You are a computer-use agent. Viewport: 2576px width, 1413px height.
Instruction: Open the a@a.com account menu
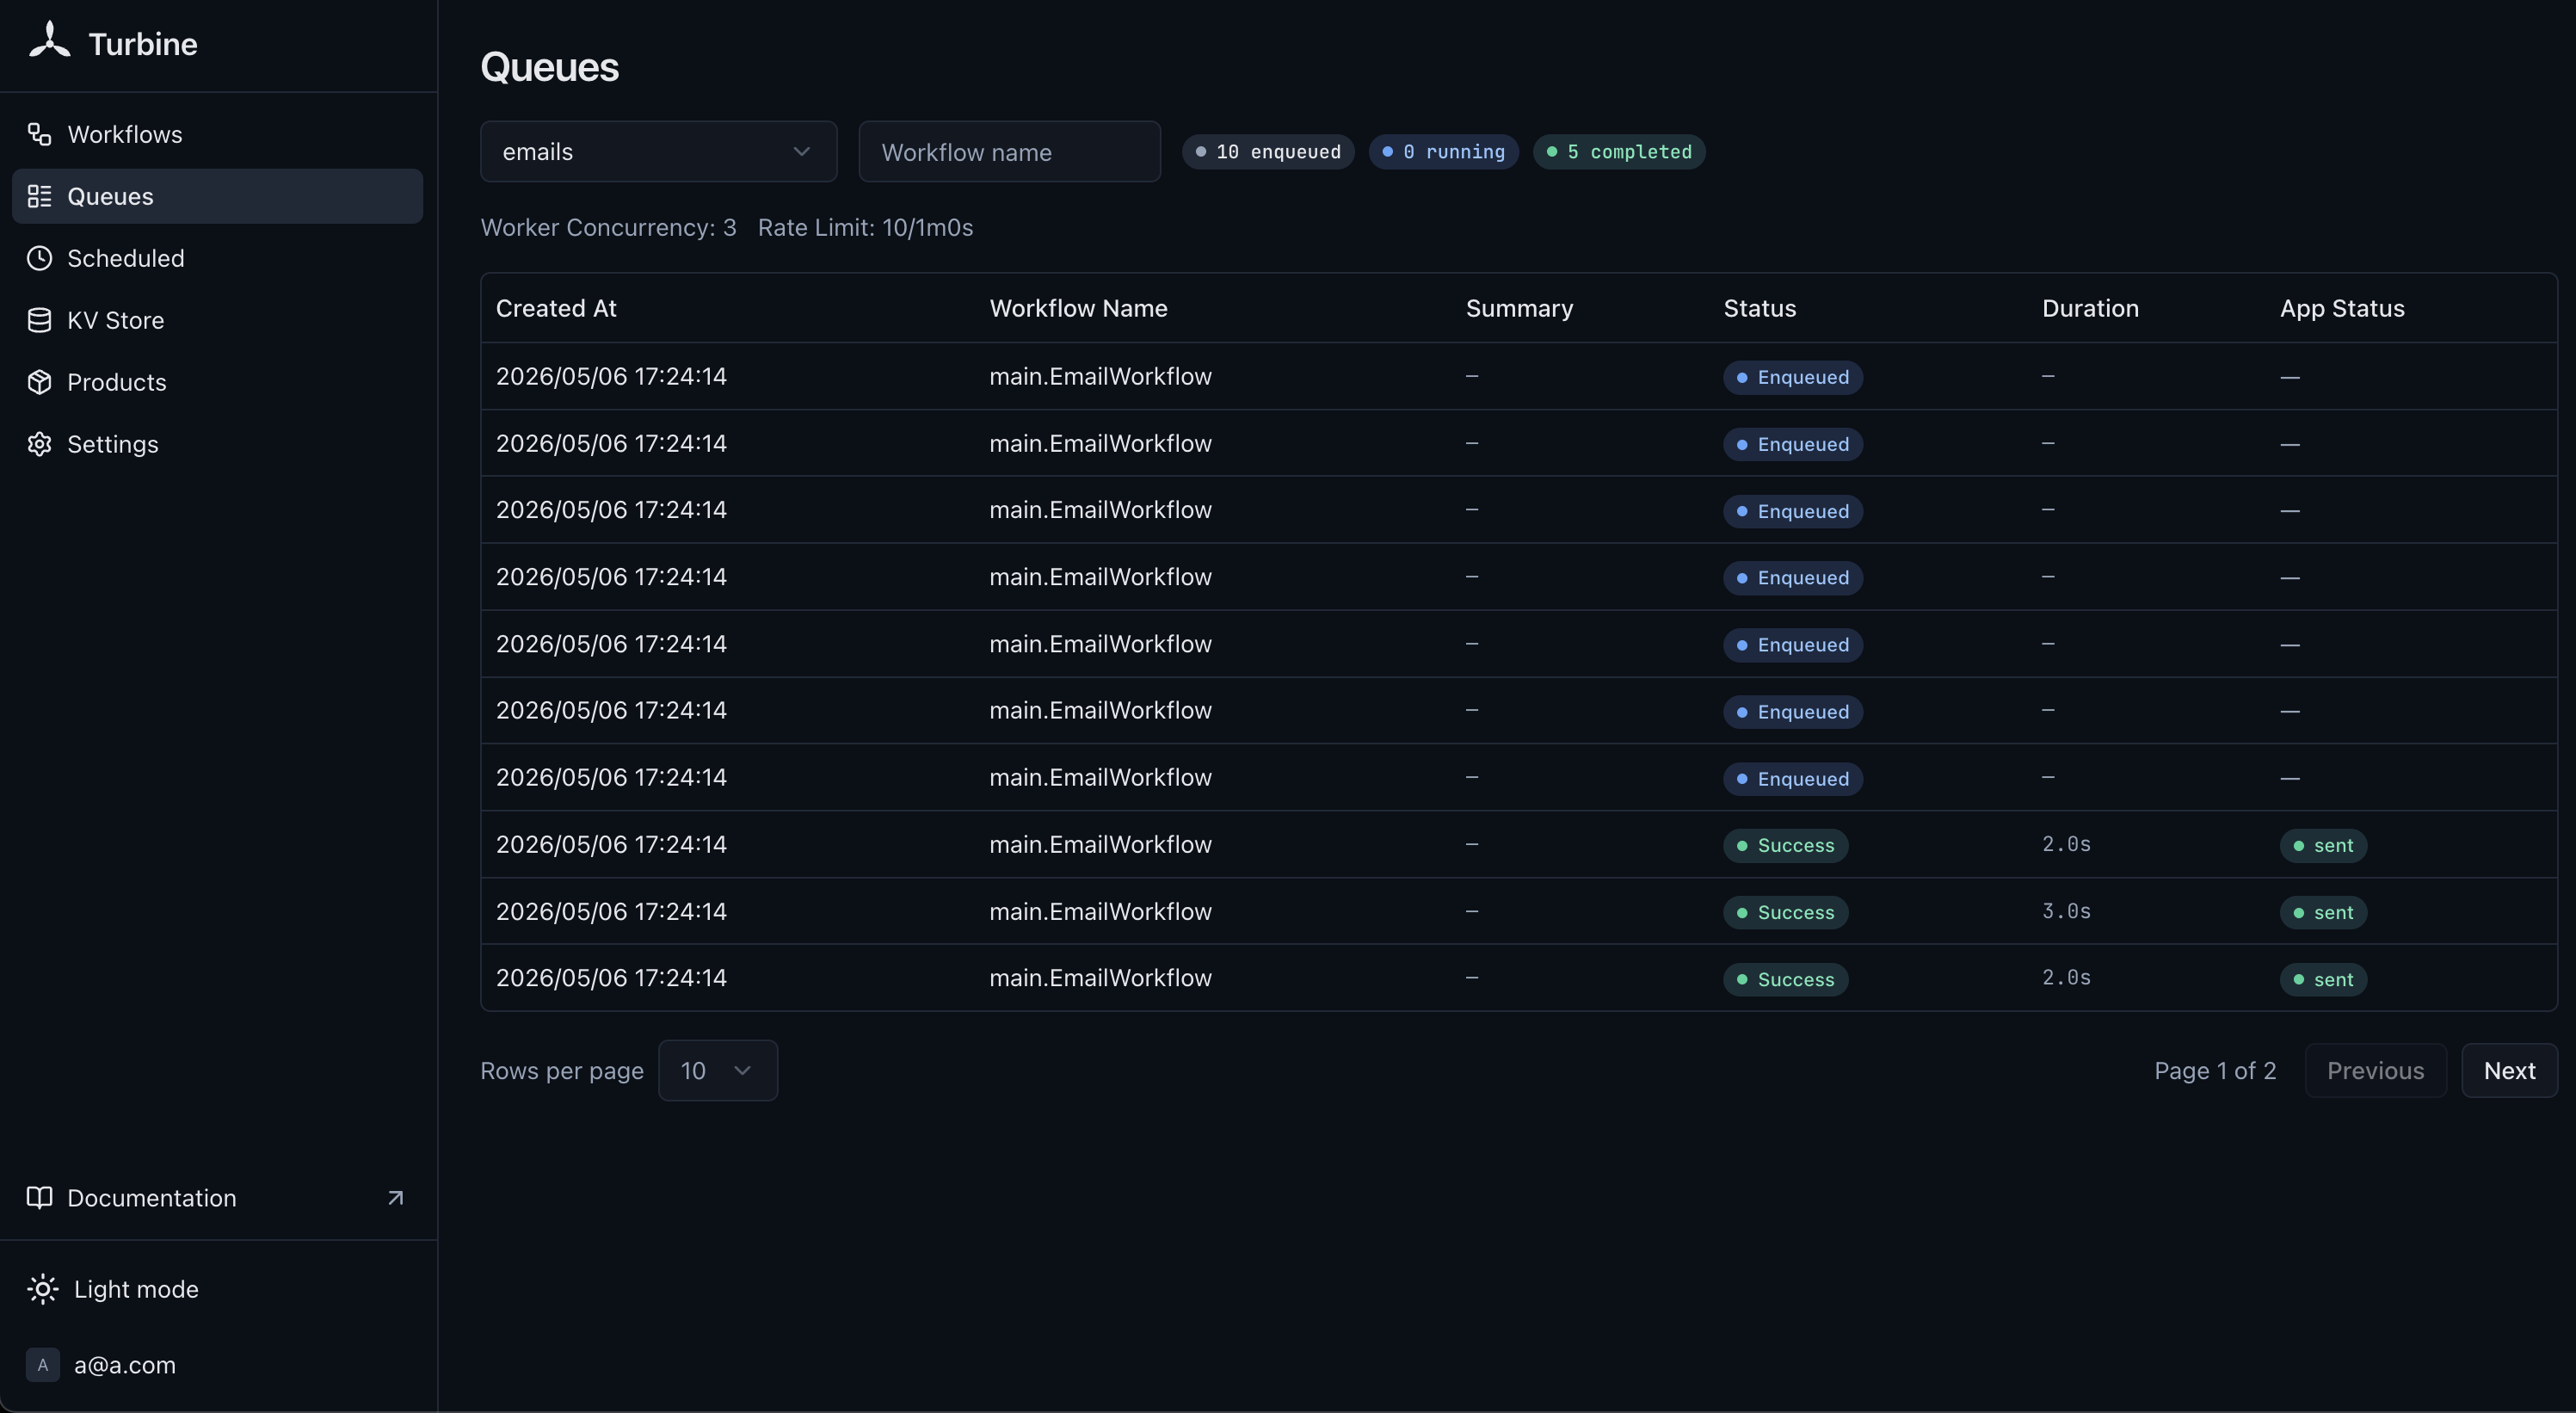click(217, 1365)
